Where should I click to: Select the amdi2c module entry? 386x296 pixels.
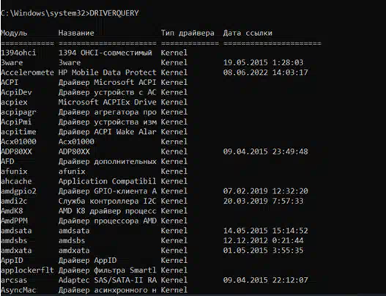pos(14,201)
